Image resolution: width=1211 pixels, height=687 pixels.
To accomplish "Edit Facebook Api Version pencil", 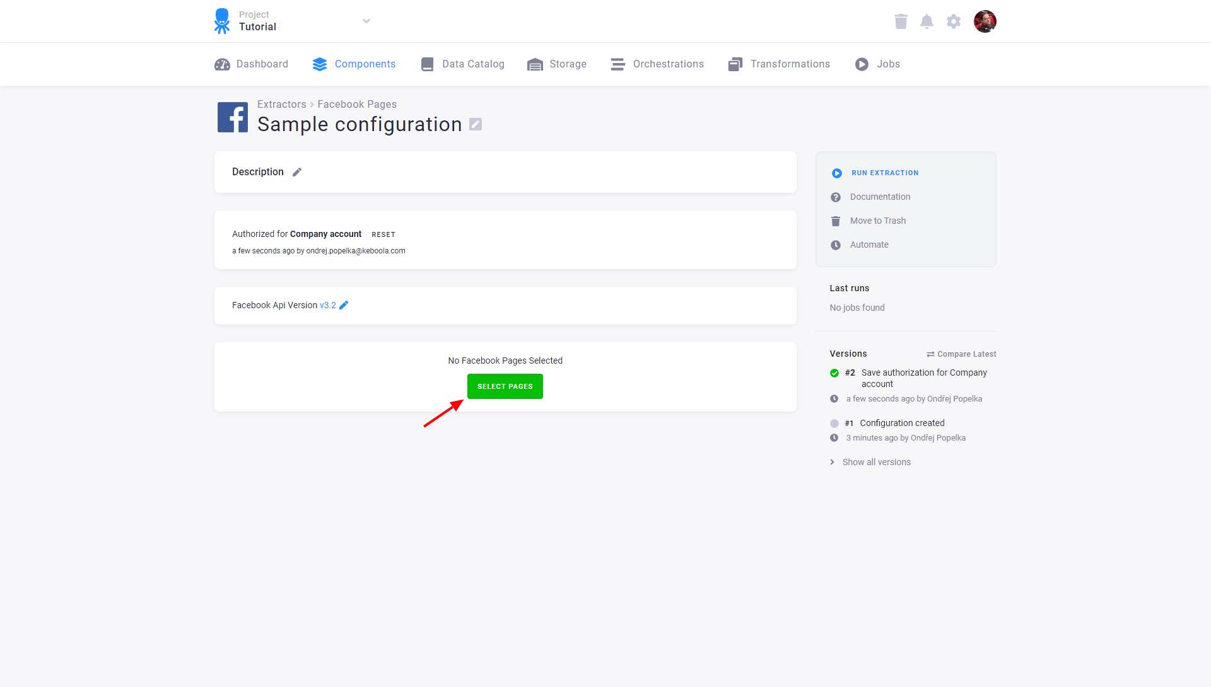I will point(344,305).
